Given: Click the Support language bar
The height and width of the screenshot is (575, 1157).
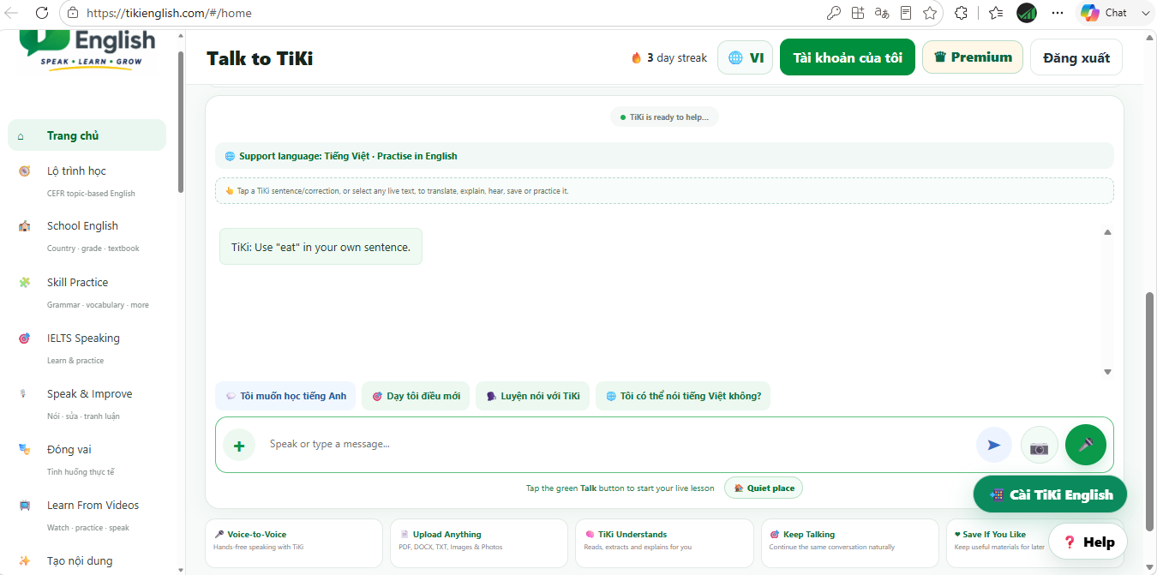Looking at the screenshot, I should tap(664, 156).
